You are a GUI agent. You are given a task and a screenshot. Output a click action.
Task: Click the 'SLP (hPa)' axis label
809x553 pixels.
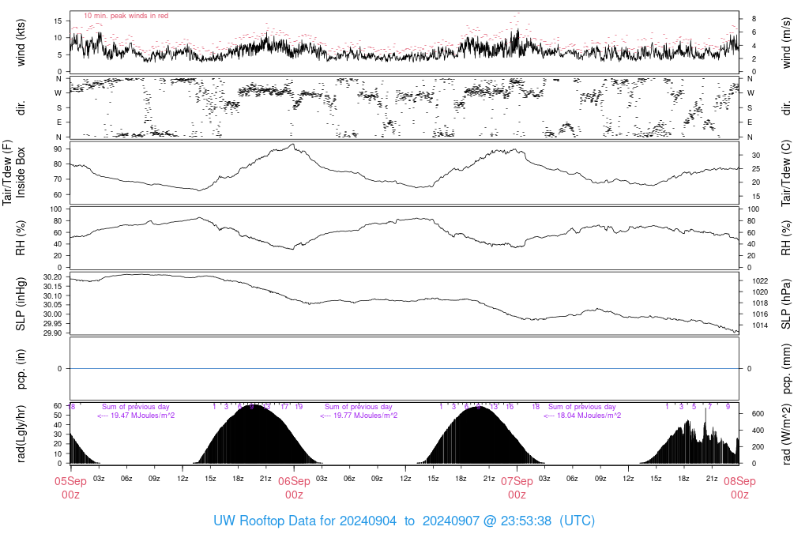(x=786, y=304)
